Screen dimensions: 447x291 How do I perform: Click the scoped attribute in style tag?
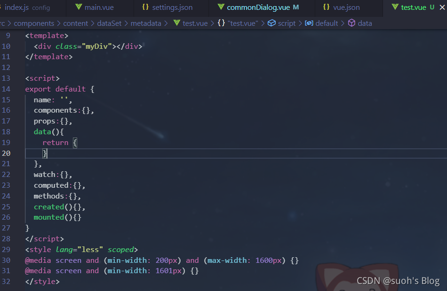click(120, 250)
